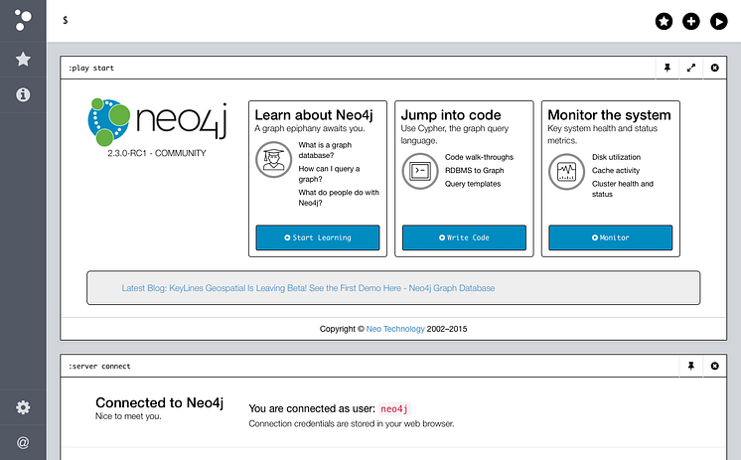This screenshot has height=460, width=741.
Task: Click the Monitor the system heading
Action: (x=609, y=115)
